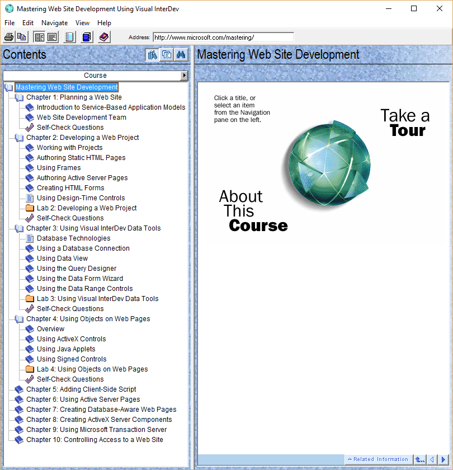Click open book icon beside Chapter 1

[x=19, y=97]
